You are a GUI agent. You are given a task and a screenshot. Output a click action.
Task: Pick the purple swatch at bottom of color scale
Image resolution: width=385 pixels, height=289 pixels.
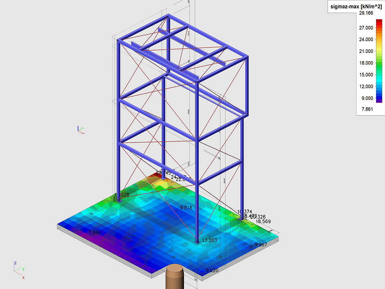[x=379, y=101]
